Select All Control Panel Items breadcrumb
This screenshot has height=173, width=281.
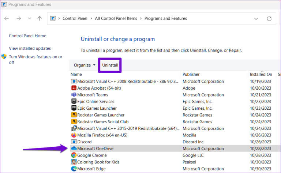pos(116,18)
